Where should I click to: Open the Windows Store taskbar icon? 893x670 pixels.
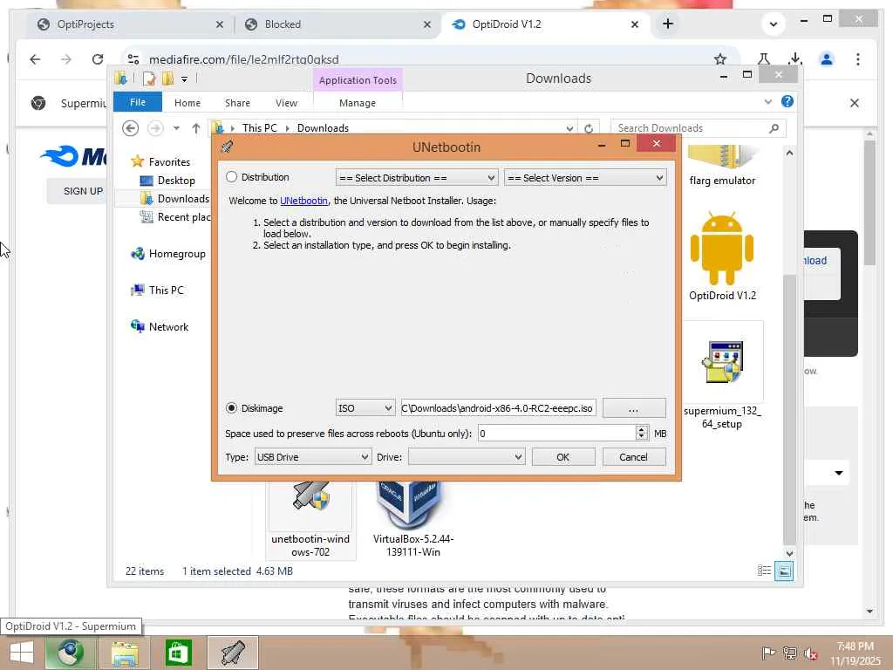tap(178, 653)
